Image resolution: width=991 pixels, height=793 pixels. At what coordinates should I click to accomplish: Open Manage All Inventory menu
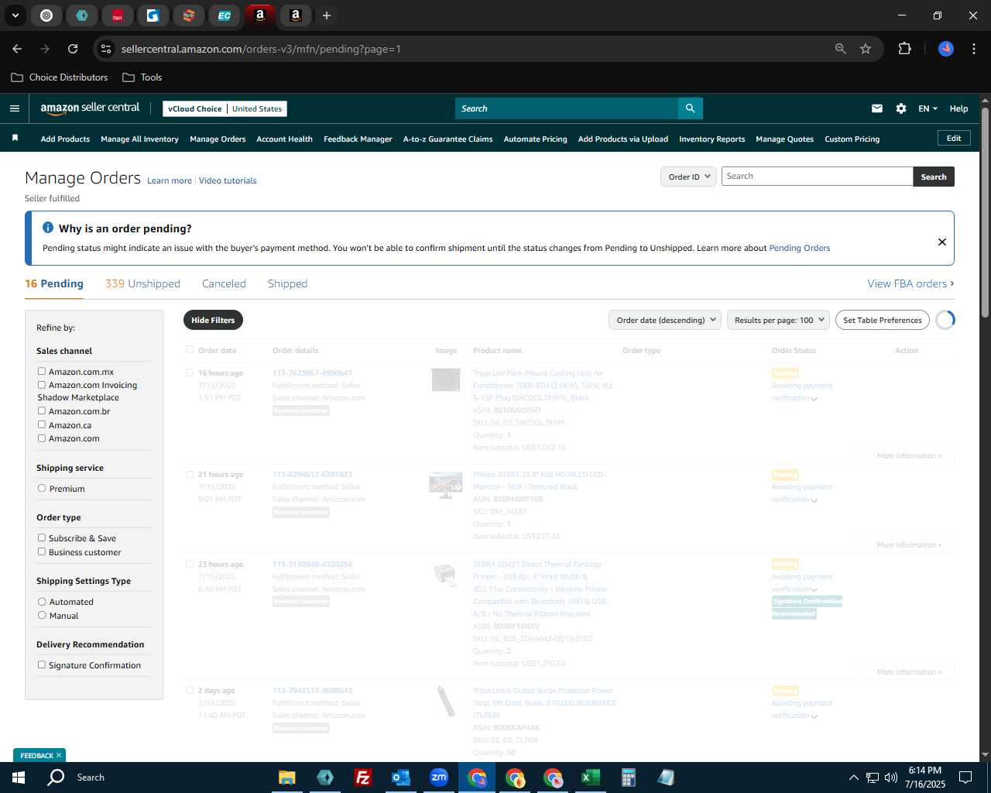139,139
